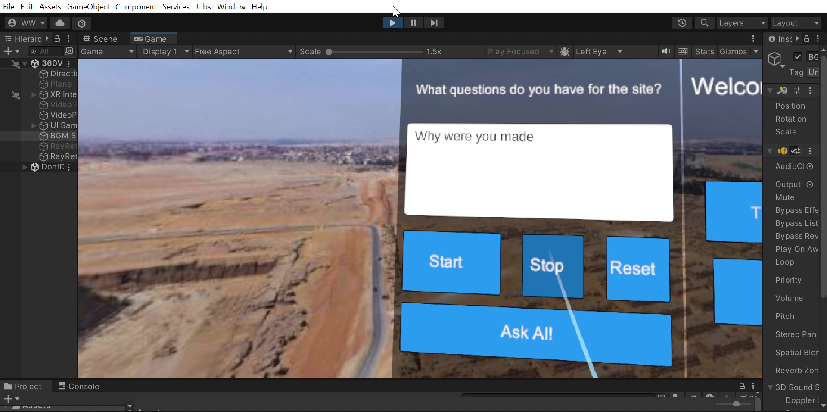Open the Component menu
827x412 pixels.
136,6
